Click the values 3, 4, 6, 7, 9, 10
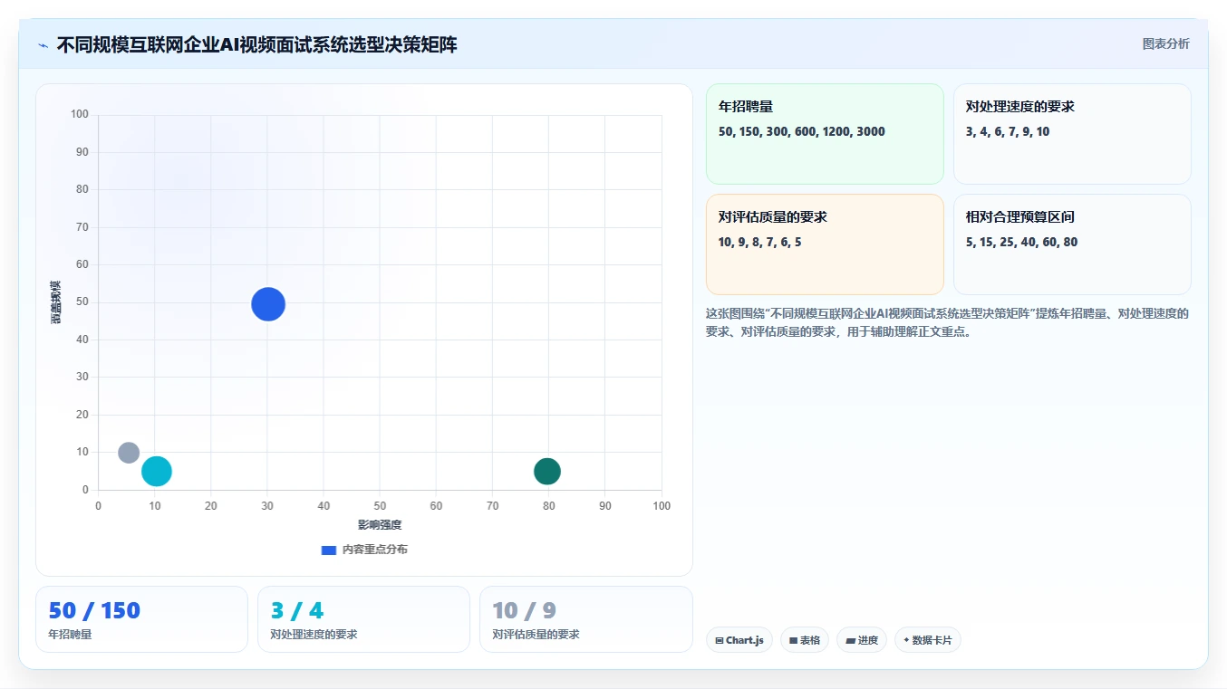 (1008, 132)
